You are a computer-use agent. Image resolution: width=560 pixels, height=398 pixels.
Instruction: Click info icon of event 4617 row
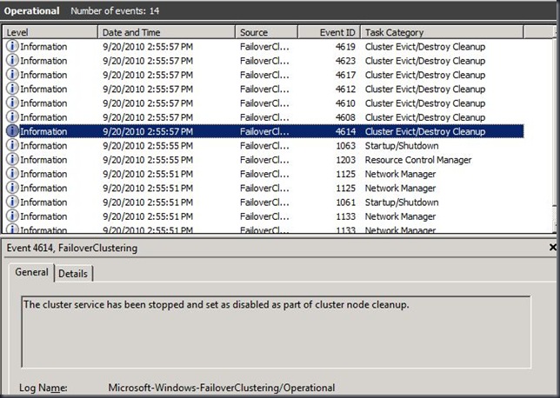click(x=12, y=75)
